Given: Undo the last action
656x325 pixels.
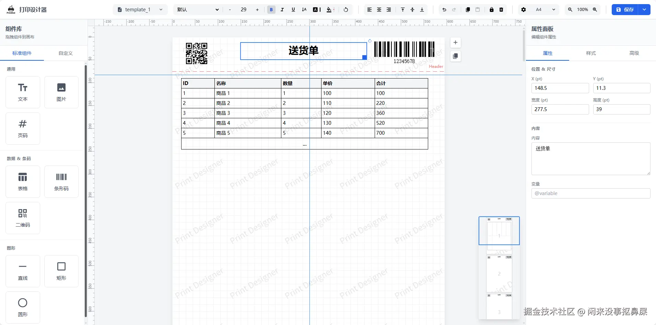Looking at the screenshot, I should tap(444, 10).
